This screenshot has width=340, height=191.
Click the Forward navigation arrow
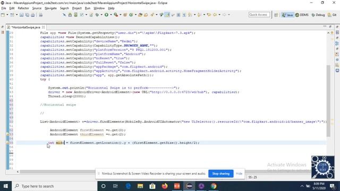pos(224,15)
